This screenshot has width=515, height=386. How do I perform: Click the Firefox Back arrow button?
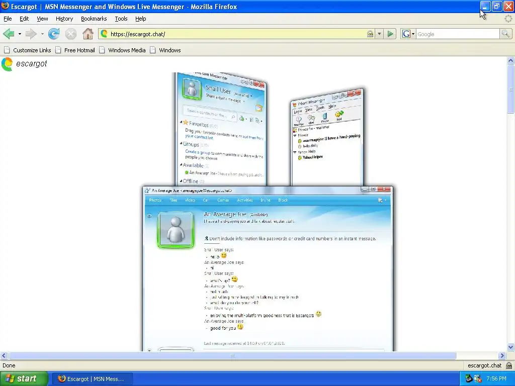click(x=9, y=34)
